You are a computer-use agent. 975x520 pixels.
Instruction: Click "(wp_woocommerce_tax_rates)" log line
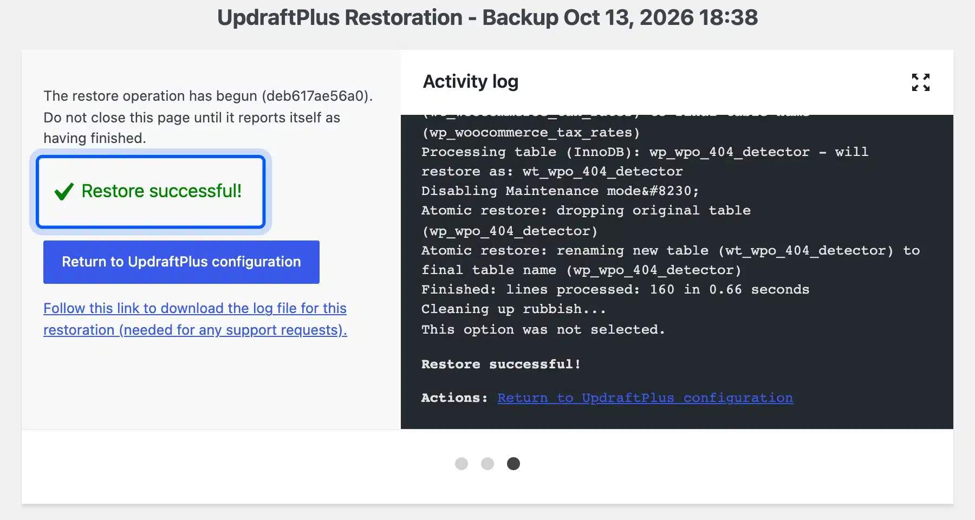[530, 133]
